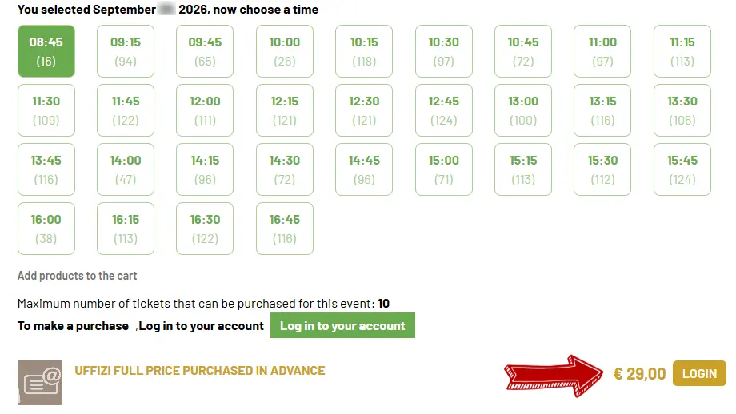Pick the 14:45 time slot

click(x=364, y=169)
